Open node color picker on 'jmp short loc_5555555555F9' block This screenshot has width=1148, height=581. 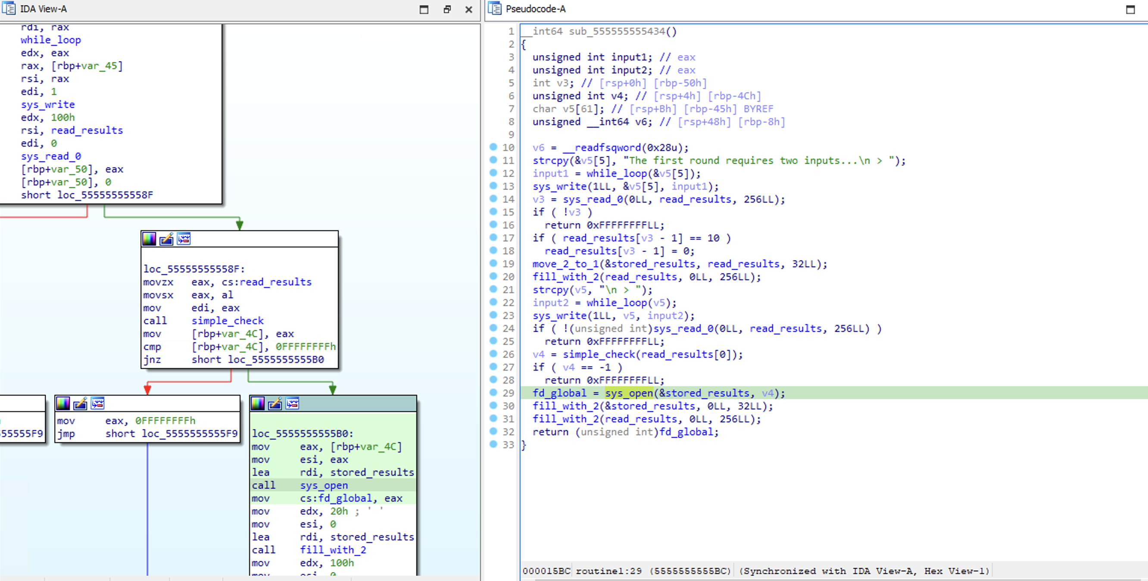[x=63, y=403]
